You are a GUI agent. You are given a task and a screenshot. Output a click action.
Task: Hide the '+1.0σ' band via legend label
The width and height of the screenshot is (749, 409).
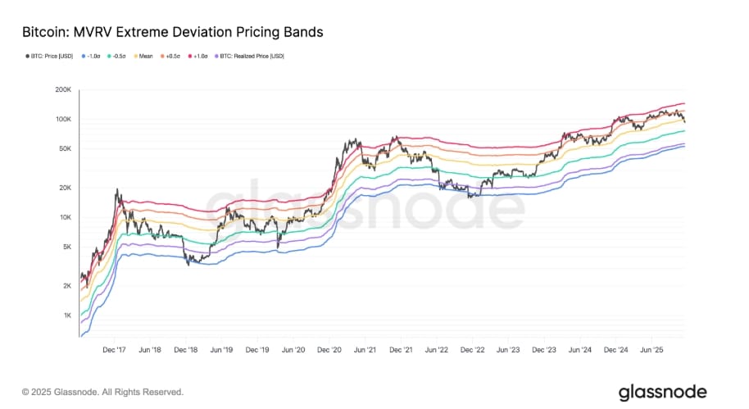(201, 57)
